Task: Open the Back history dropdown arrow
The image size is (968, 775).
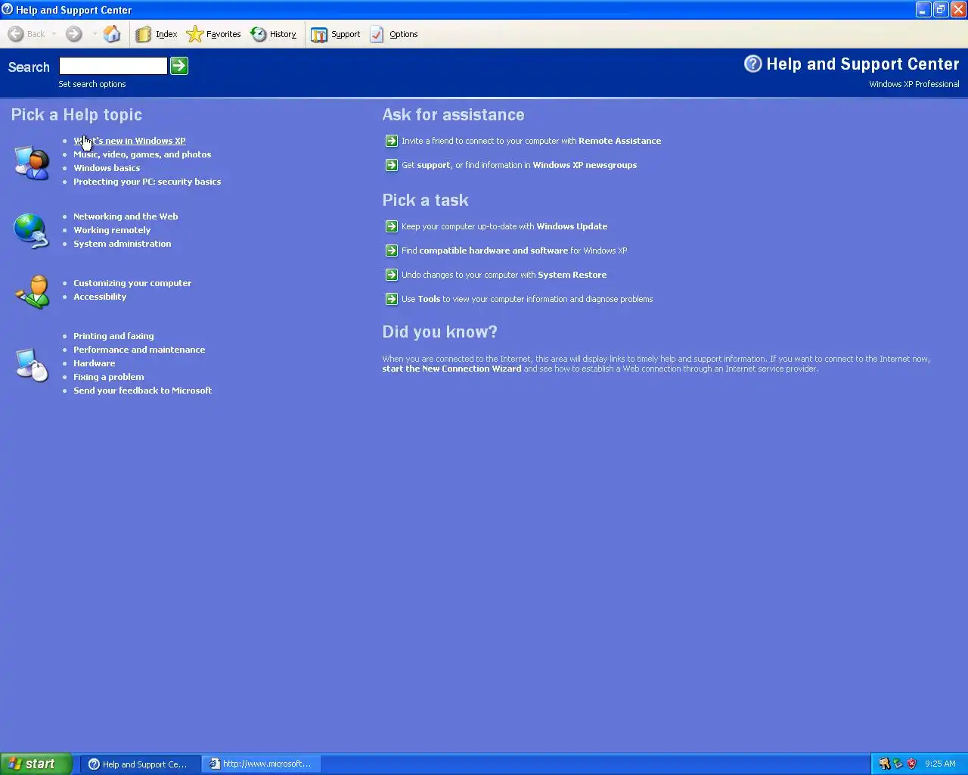Action: tap(54, 34)
